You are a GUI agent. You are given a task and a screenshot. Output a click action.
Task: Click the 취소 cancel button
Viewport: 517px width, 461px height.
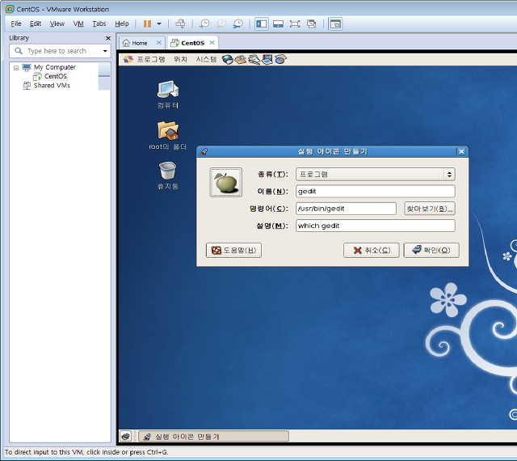(x=372, y=250)
